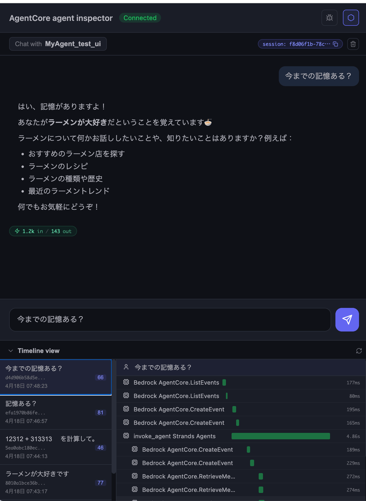366x501 pixels.
Task: Click the token usage 1.2k in badge
Action: coord(43,231)
